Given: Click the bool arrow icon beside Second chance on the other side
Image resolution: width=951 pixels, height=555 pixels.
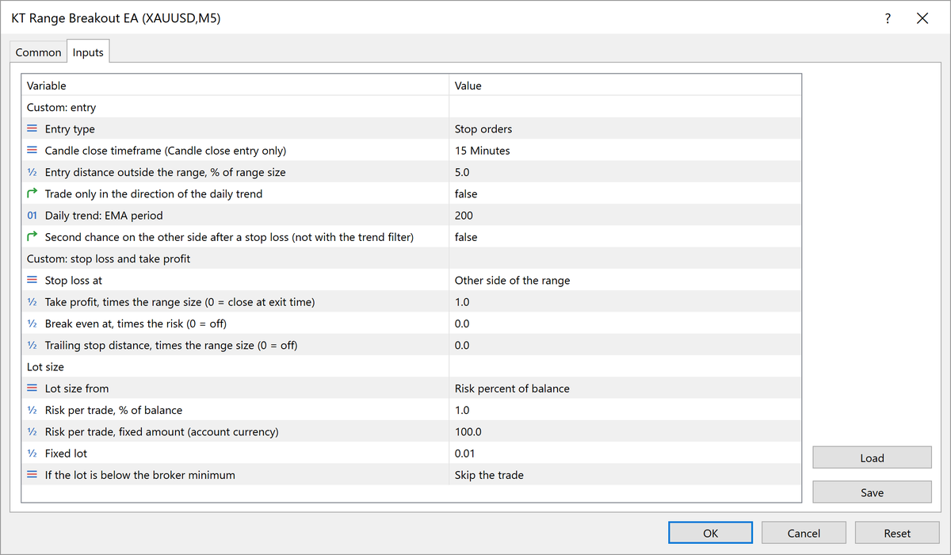Looking at the screenshot, I should pyautogui.click(x=32, y=237).
